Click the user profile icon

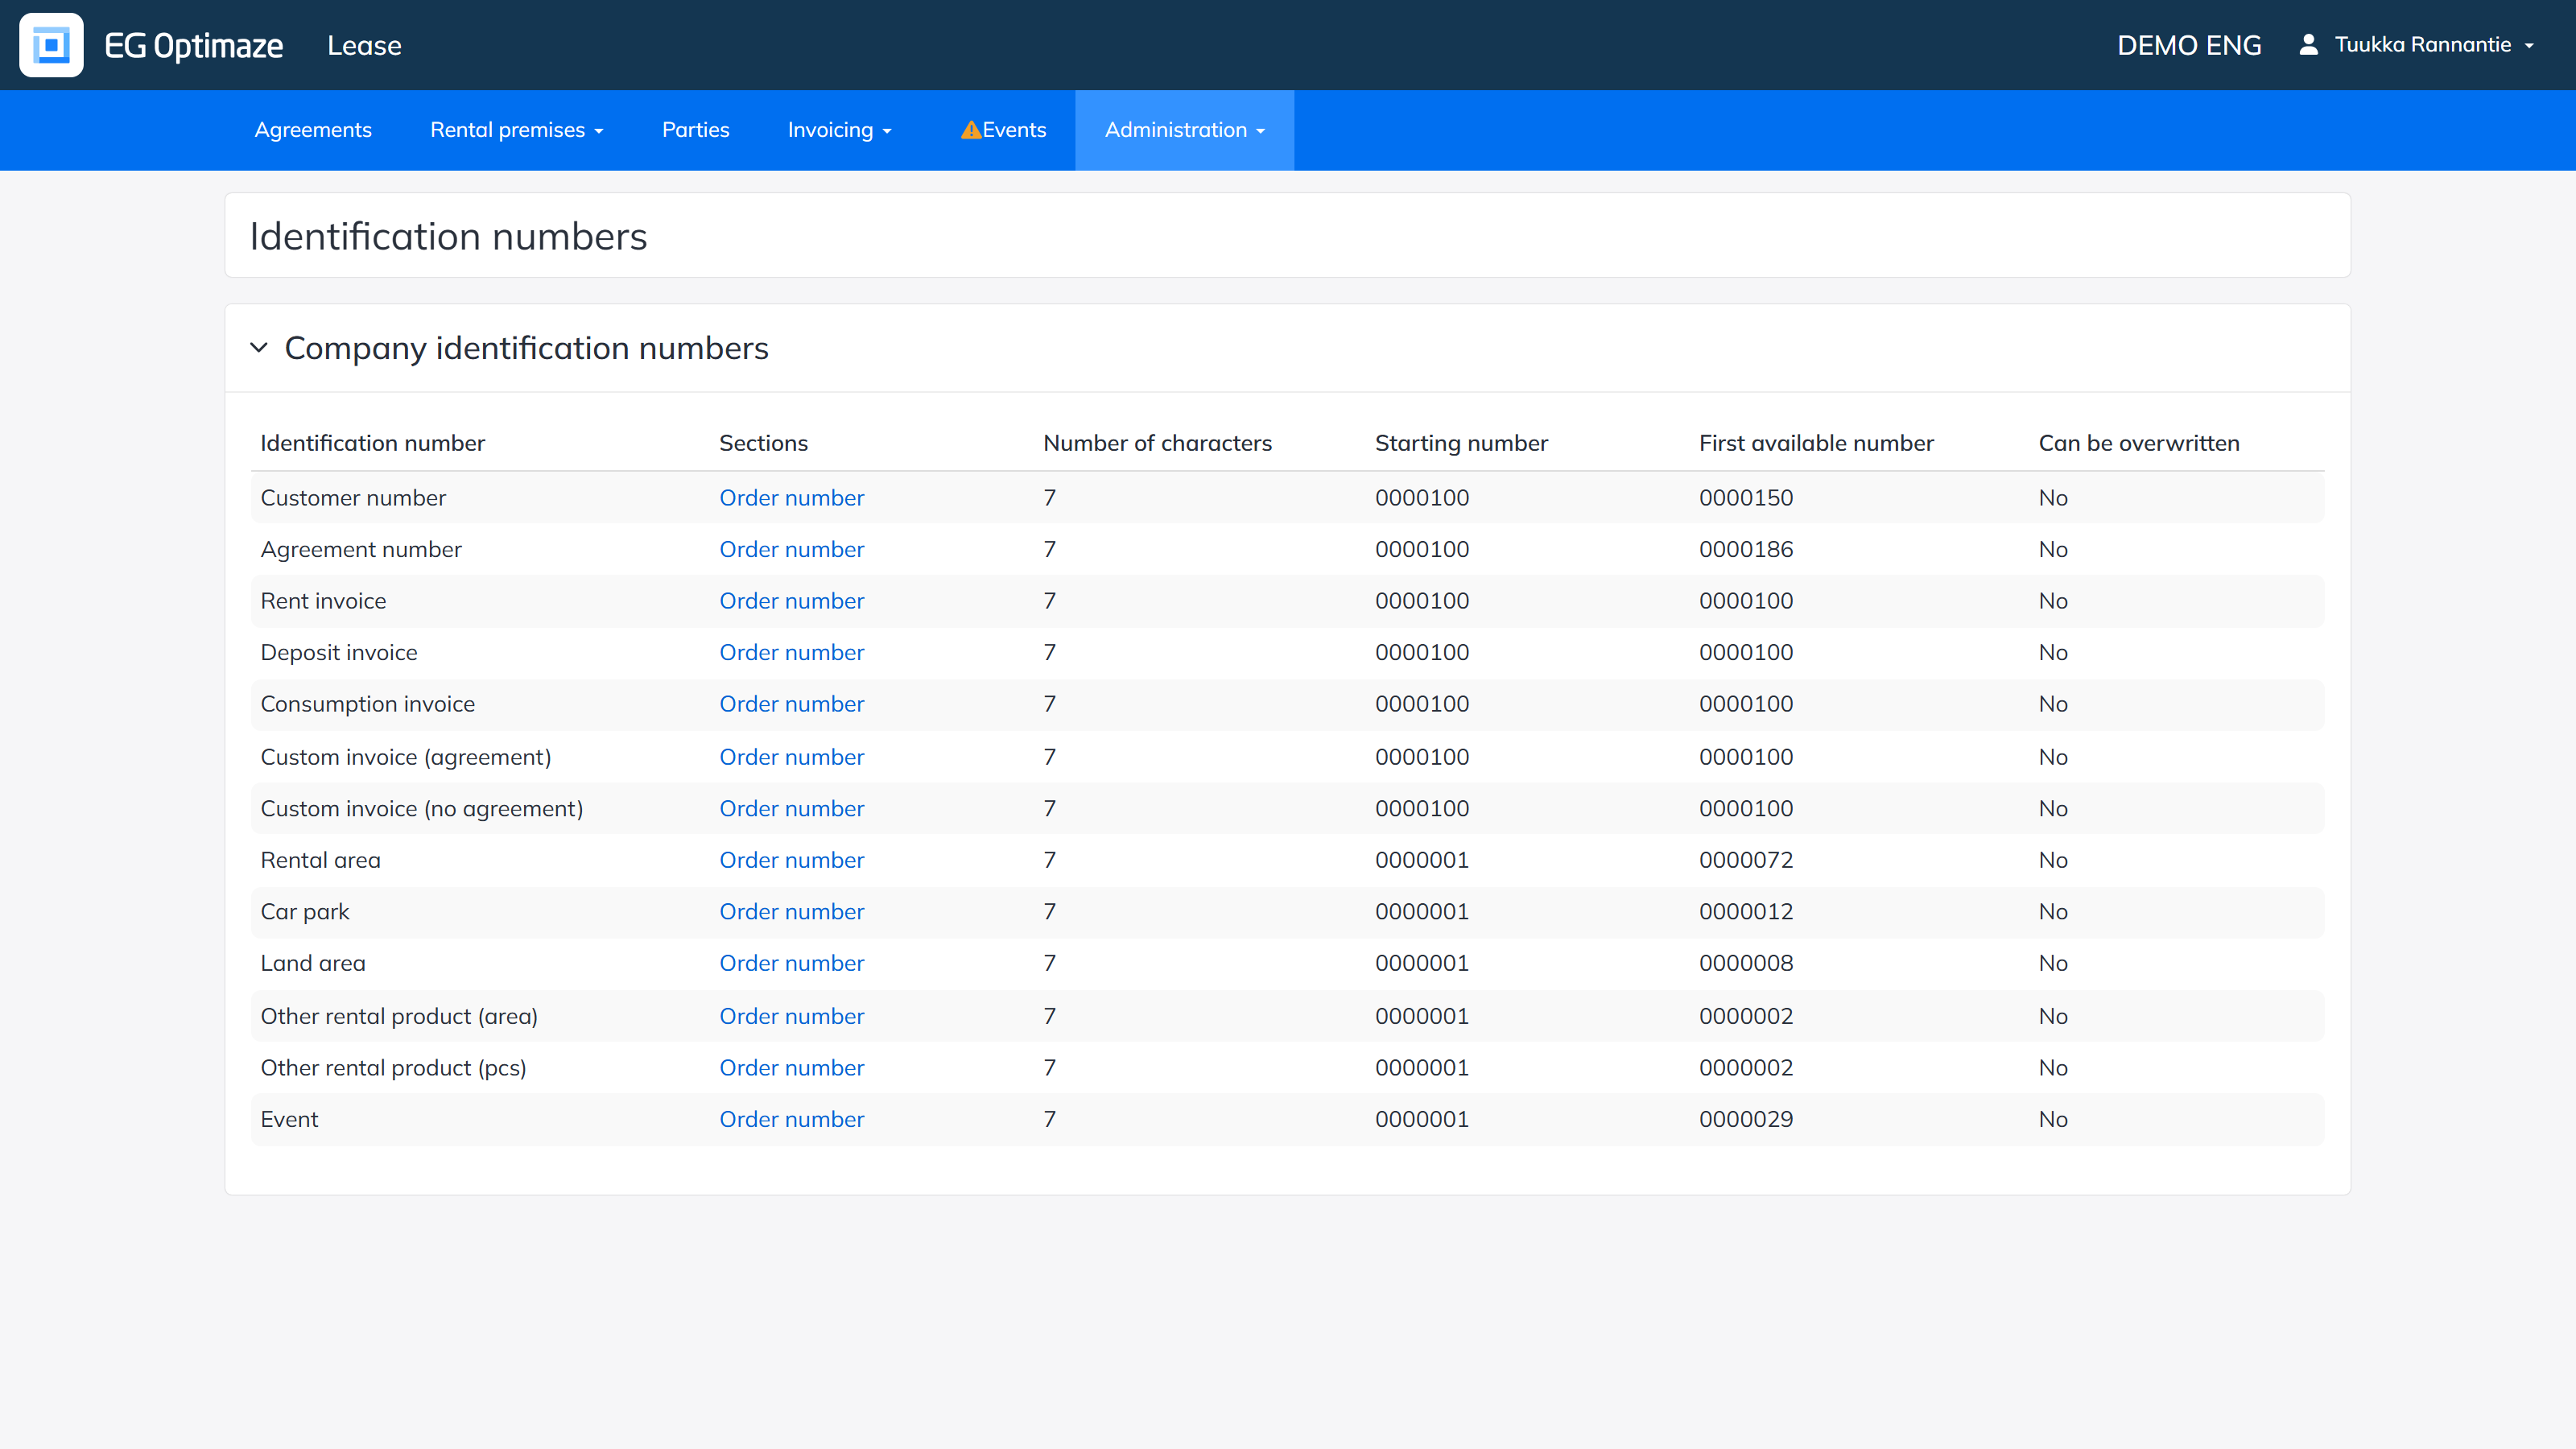pos(2308,45)
